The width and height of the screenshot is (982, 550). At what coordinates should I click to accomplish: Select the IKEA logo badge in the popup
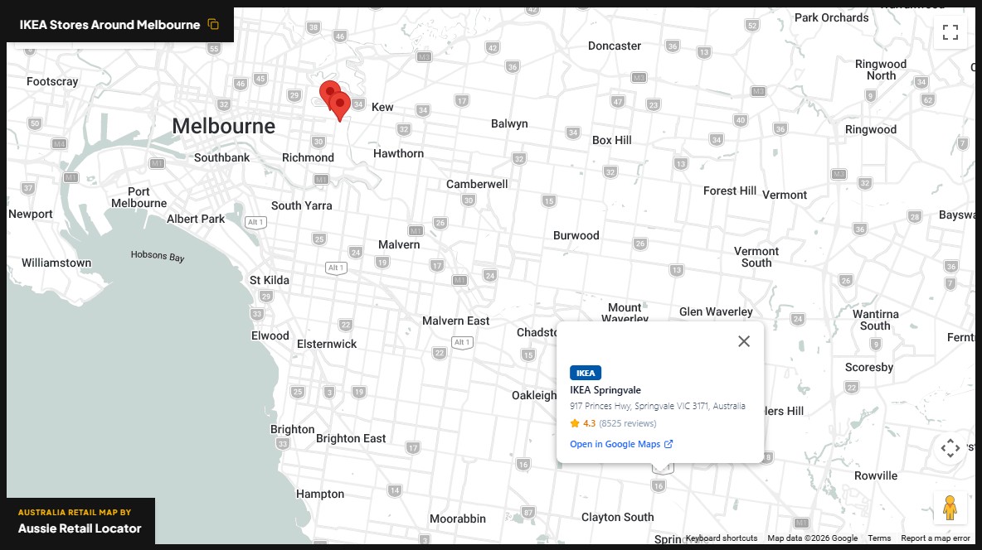[x=586, y=373]
